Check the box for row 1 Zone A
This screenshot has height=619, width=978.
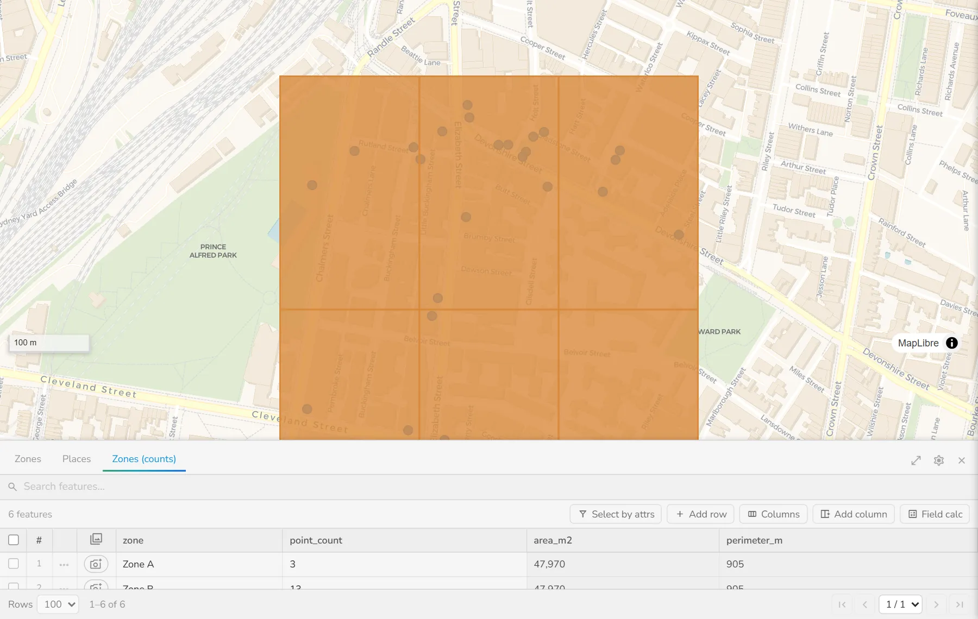(x=14, y=564)
